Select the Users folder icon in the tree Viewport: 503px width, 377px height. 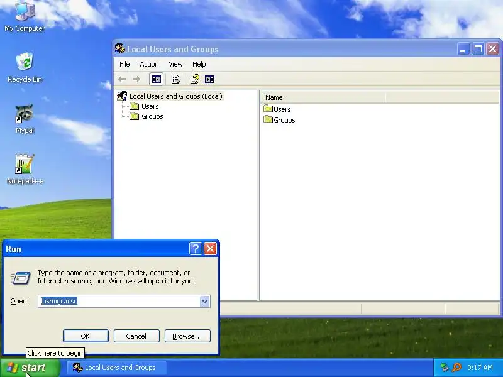[x=134, y=106]
